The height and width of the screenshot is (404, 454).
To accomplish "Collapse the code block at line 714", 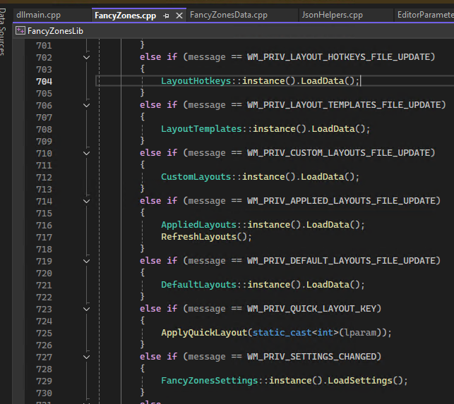I will (87, 201).
